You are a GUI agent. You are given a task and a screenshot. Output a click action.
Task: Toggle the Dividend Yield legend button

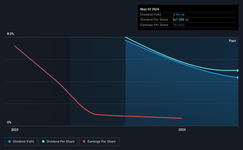(21, 142)
